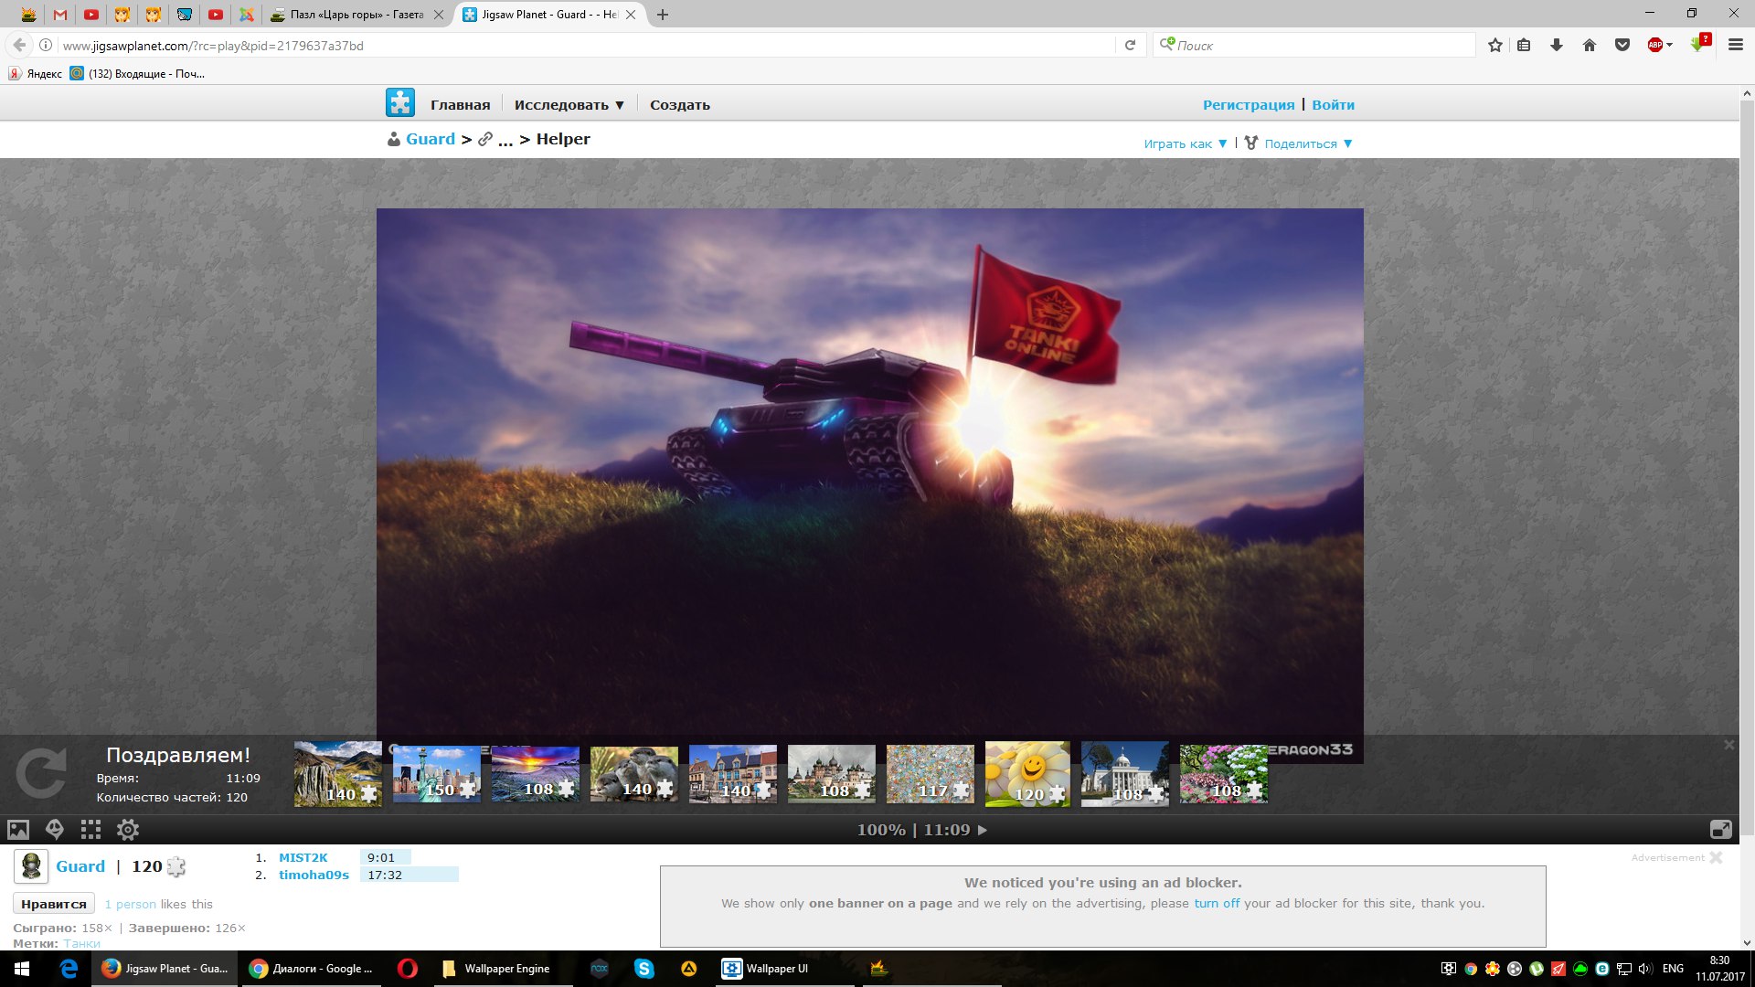Open the Pocket extension icon
This screenshot has height=987, width=1755.
coord(1622,45)
